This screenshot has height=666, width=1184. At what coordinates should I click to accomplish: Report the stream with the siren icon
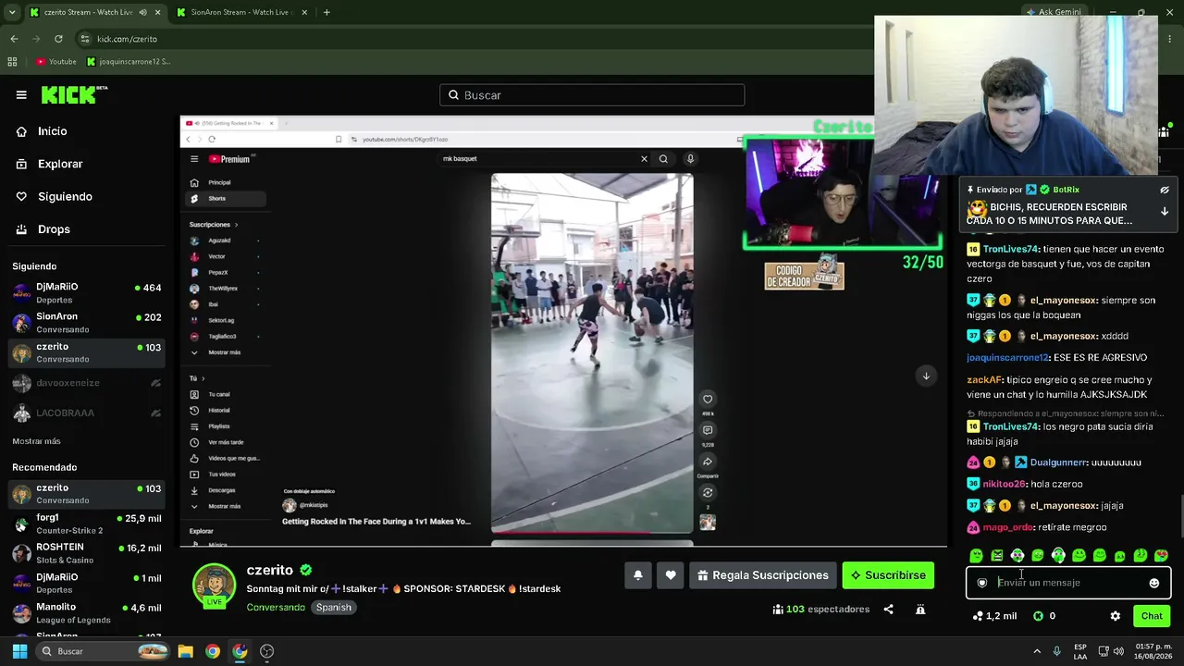point(920,610)
